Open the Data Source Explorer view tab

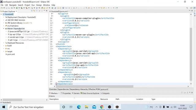pyautogui.click(x=90, y=93)
